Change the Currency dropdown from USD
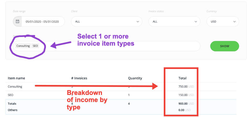Screen dimensions: 250x118 223,22
